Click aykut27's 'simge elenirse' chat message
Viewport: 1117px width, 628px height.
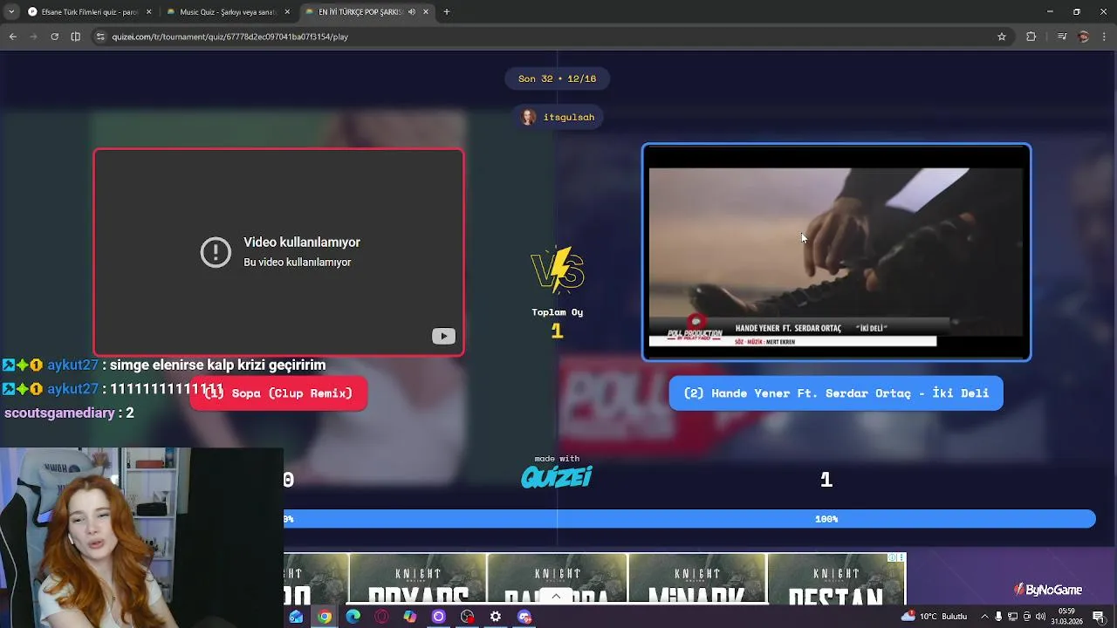tap(163, 365)
